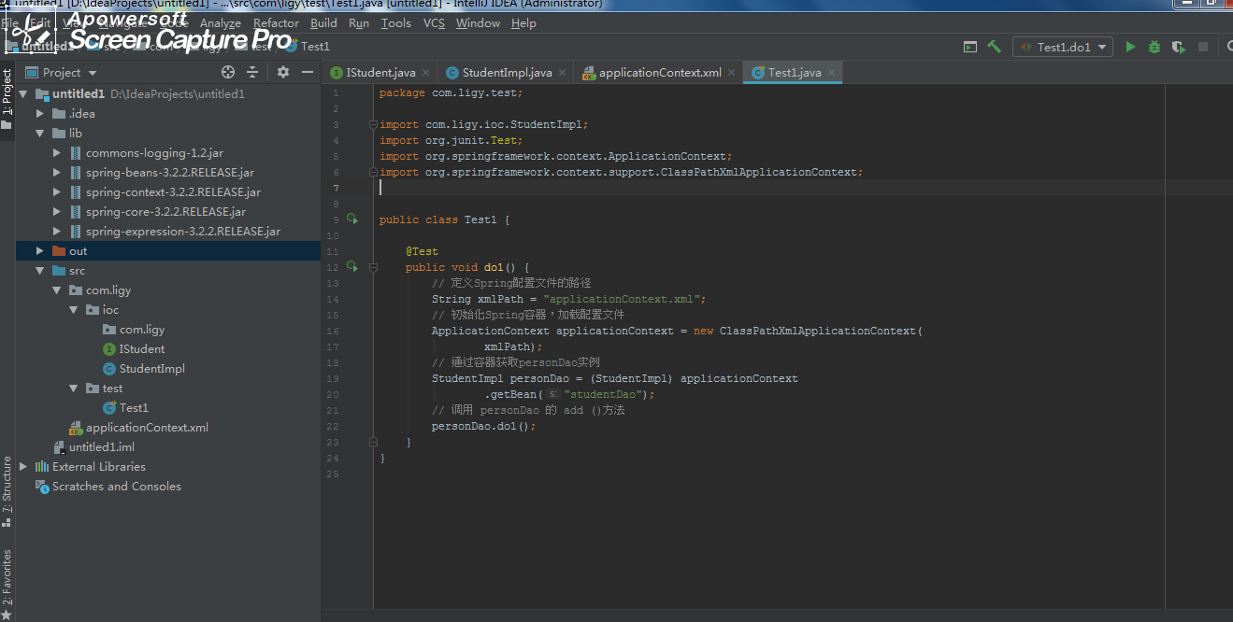Click the Build Project hammer icon
This screenshot has height=622, width=1233.
click(x=994, y=47)
